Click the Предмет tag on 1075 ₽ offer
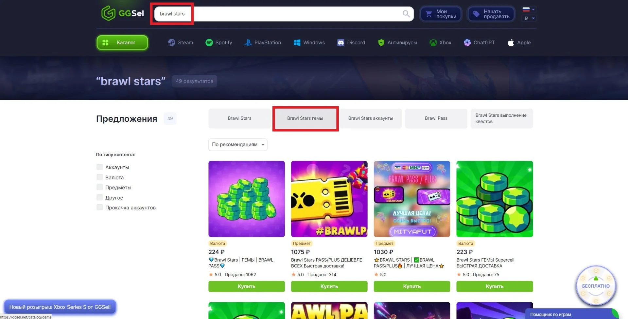 [302, 243]
